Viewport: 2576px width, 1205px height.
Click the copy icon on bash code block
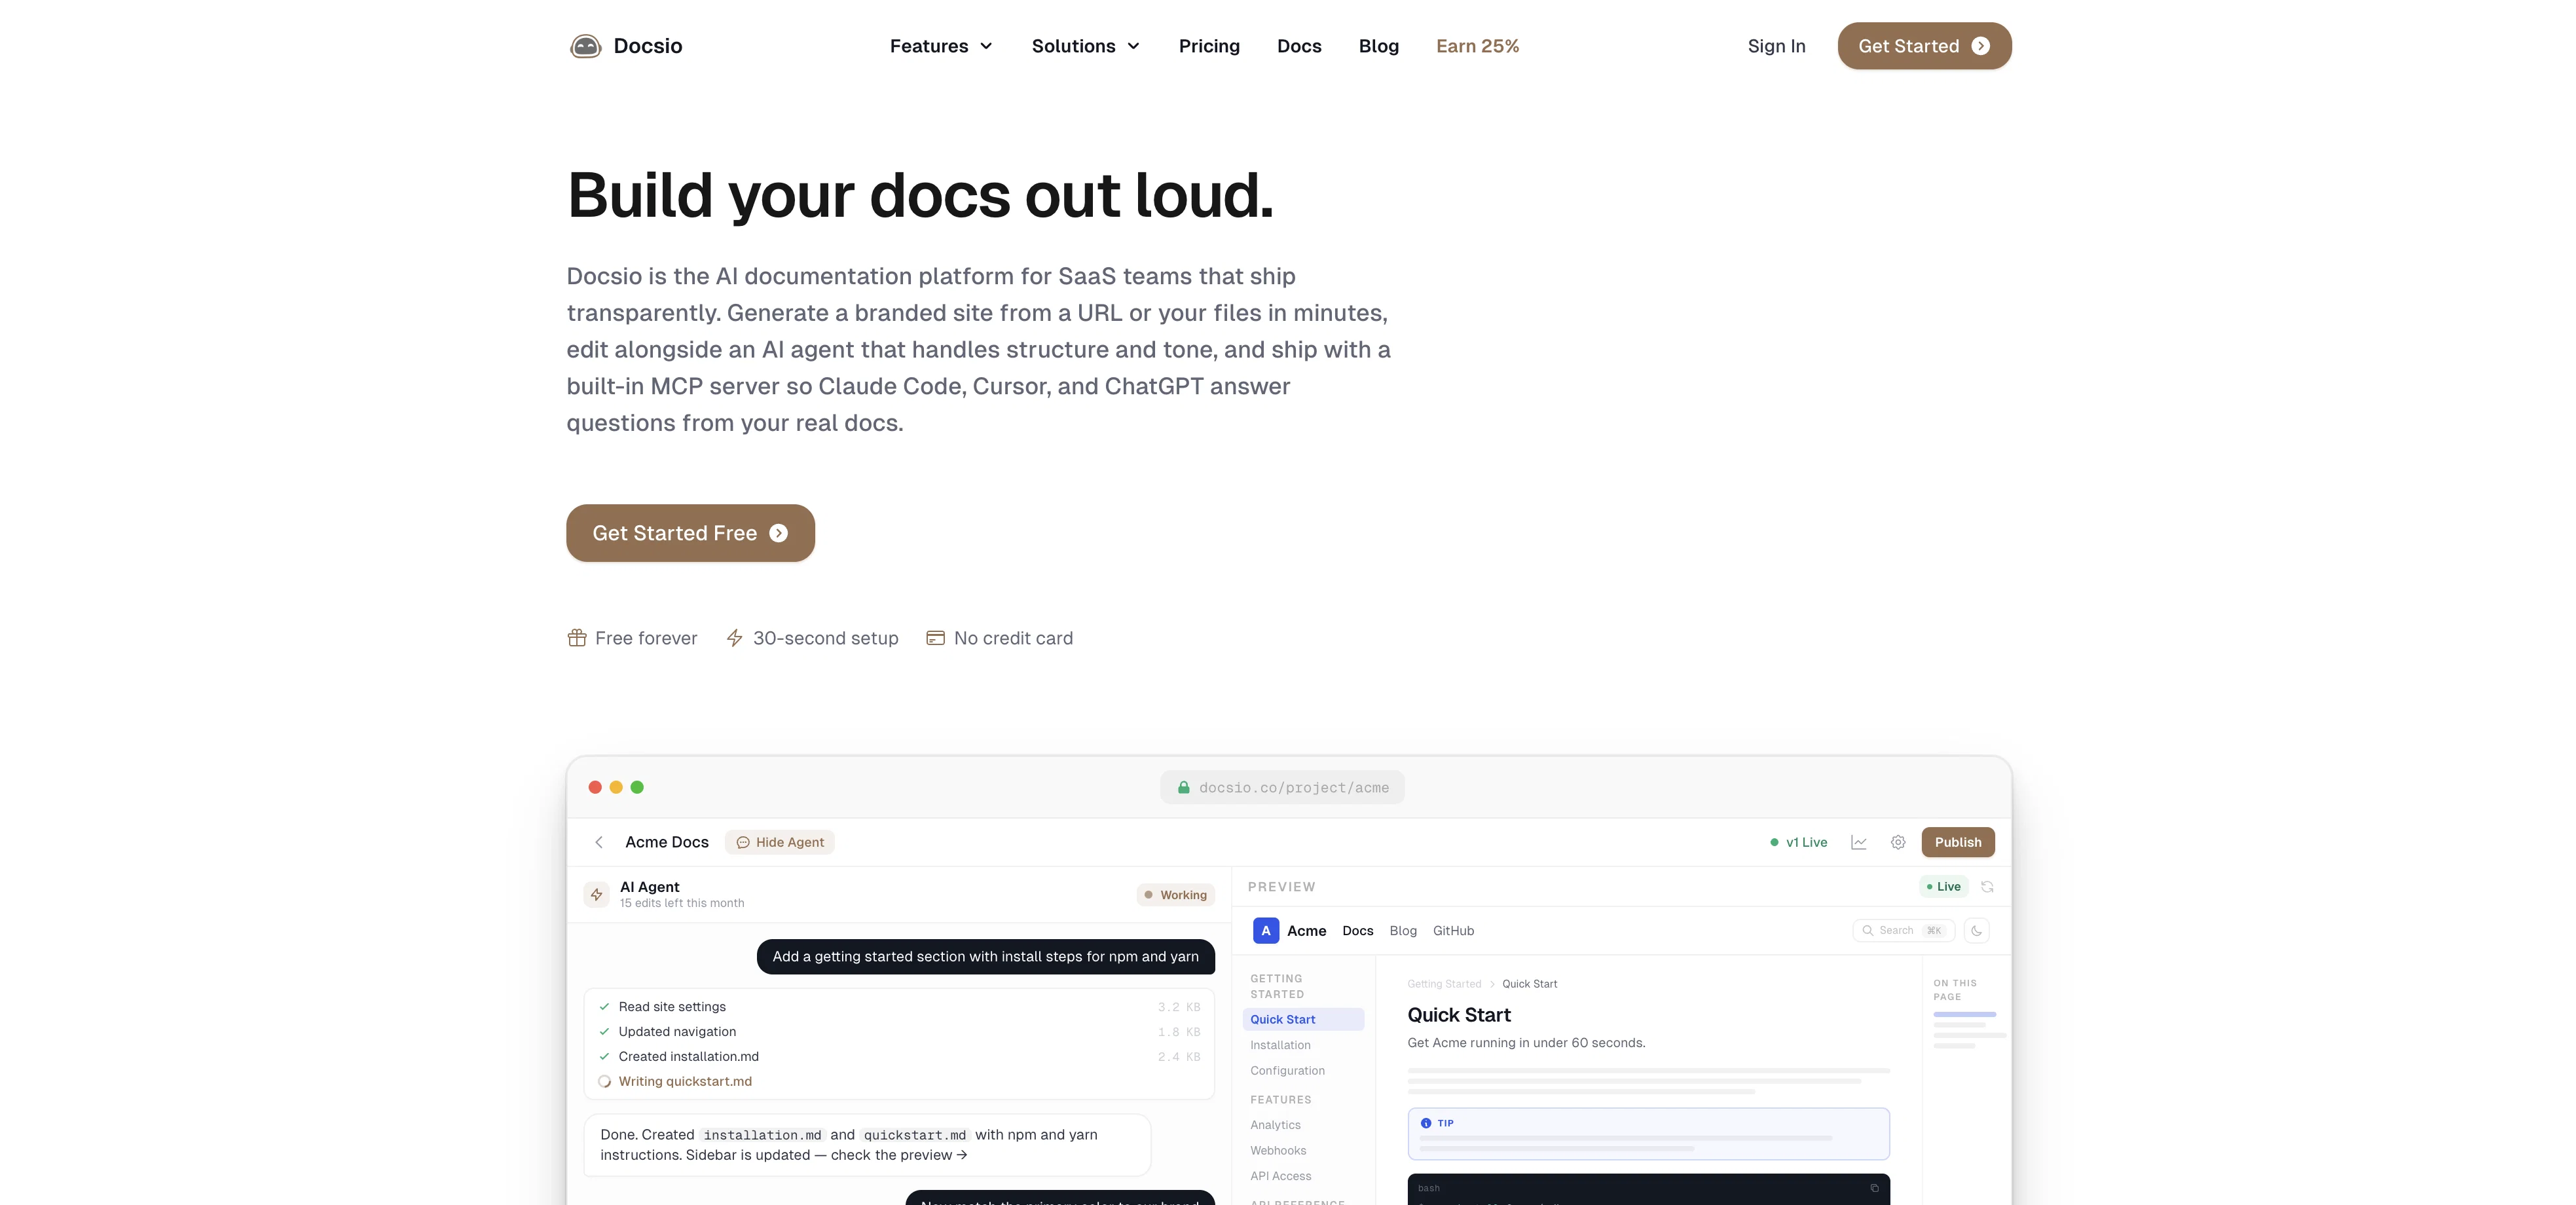1874,1188
